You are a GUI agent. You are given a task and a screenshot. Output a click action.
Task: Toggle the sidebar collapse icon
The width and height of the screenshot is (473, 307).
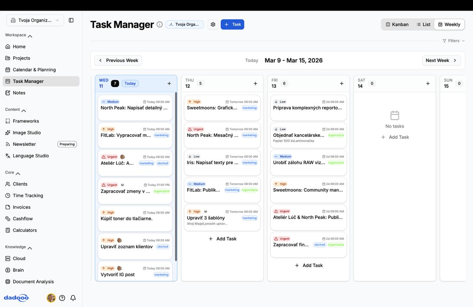71,20
